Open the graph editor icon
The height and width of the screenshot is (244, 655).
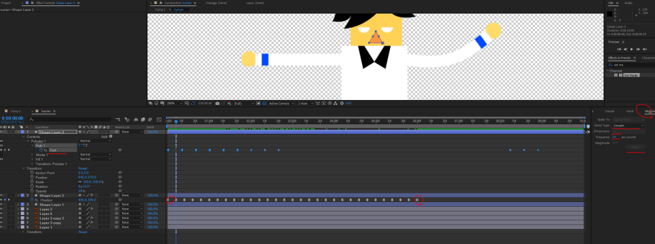(159, 120)
